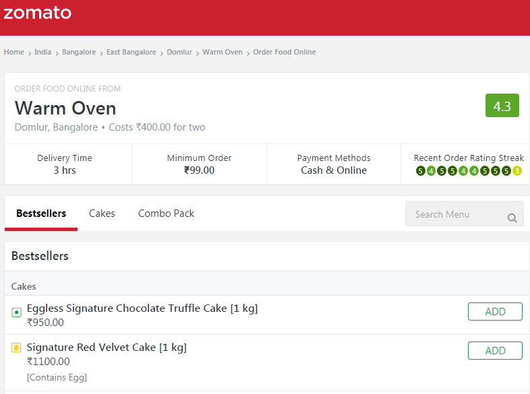The height and width of the screenshot is (394, 530).
Task: Click the Zomato logo
Action: pyautogui.click(x=38, y=13)
